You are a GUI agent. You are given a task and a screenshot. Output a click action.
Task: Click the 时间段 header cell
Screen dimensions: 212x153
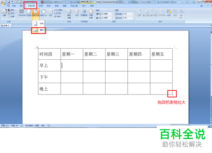(49, 54)
